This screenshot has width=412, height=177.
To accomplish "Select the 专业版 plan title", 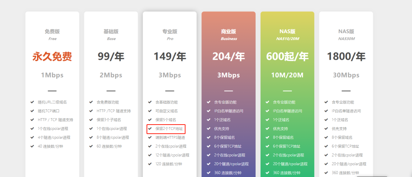I will 170,32.
